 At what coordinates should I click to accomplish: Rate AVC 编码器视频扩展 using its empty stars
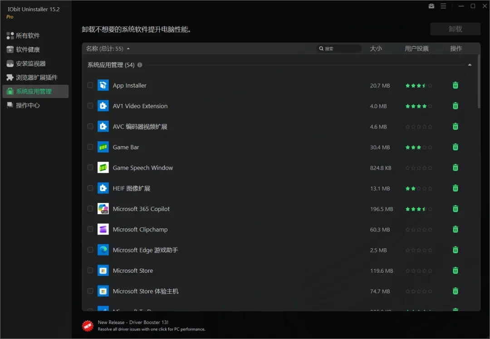tap(419, 127)
